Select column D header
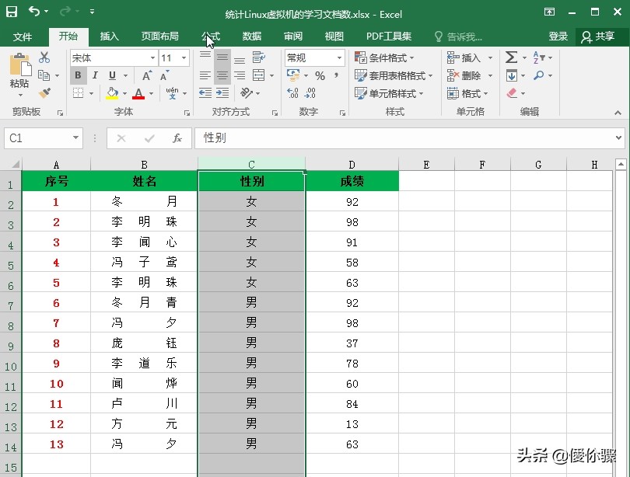Screen dimensions: 630x477 coord(352,165)
